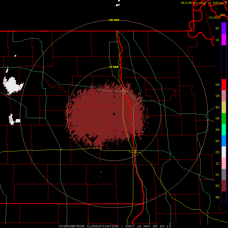The image size is (228, 228).
Task: Pick the RA light green legend swatch
Action: 224,130
